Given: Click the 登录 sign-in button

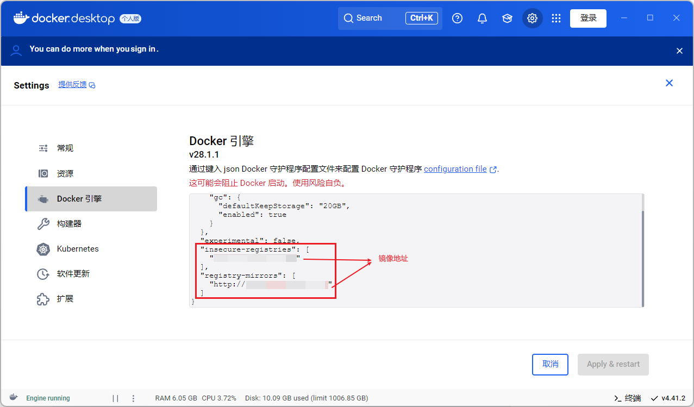Looking at the screenshot, I should (x=588, y=18).
